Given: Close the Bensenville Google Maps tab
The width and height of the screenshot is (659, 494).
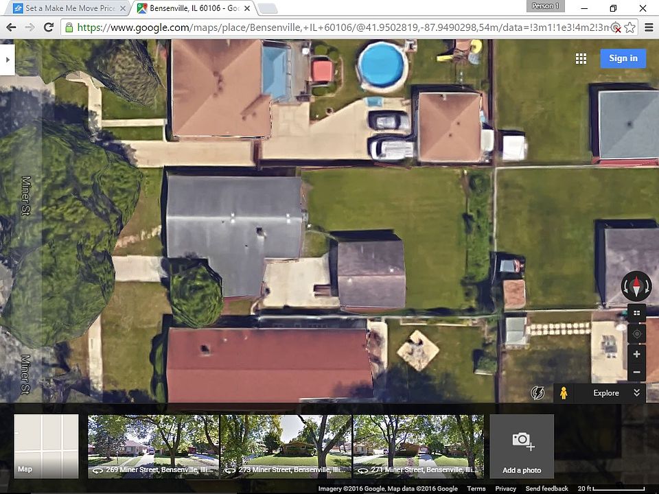Looking at the screenshot, I should pos(247,8).
